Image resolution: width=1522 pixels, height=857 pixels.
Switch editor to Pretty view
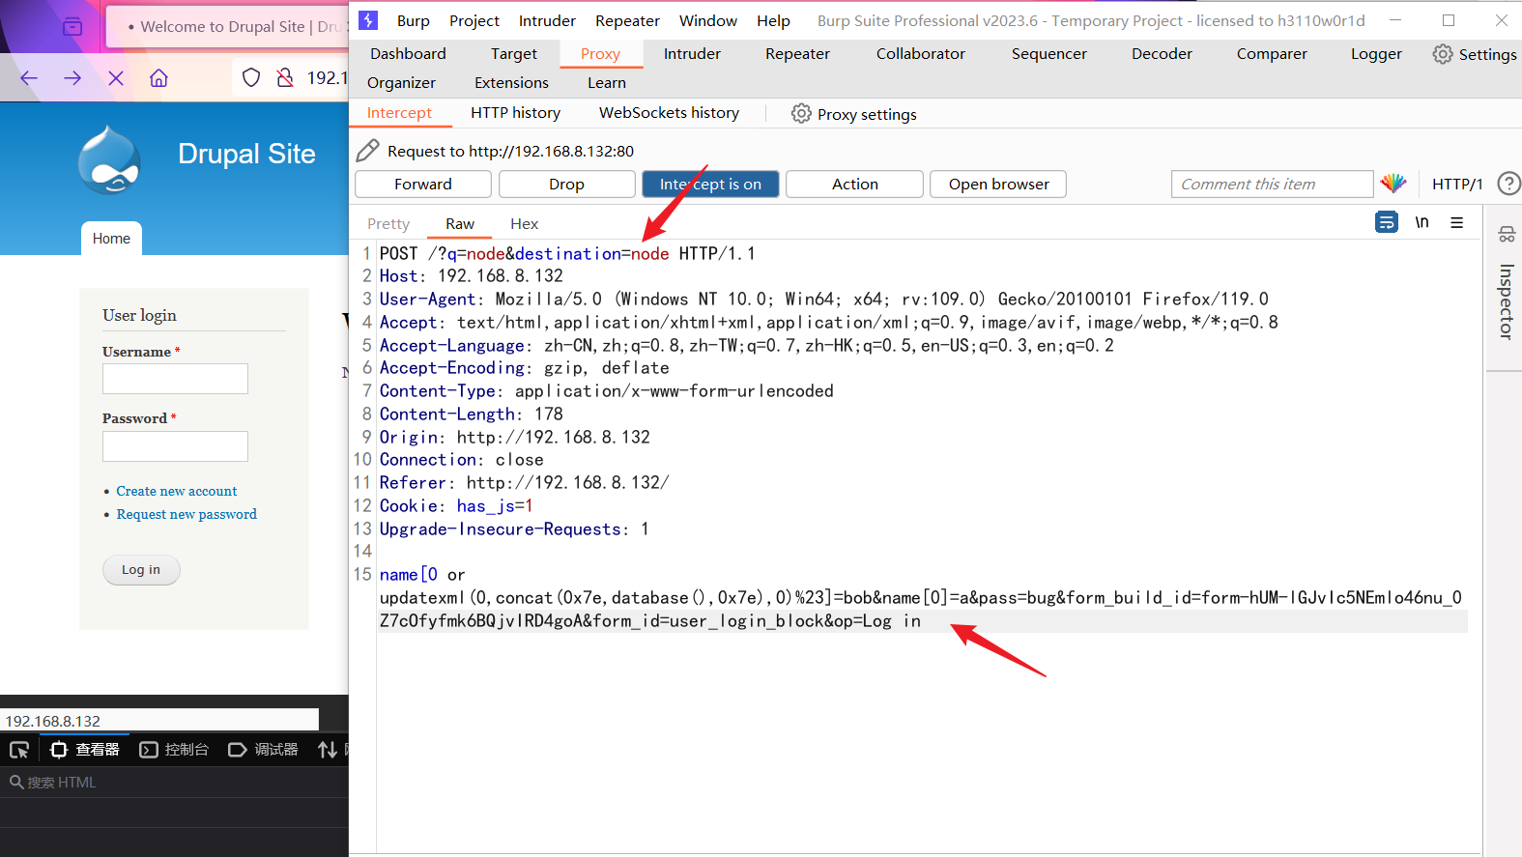pos(388,224)
